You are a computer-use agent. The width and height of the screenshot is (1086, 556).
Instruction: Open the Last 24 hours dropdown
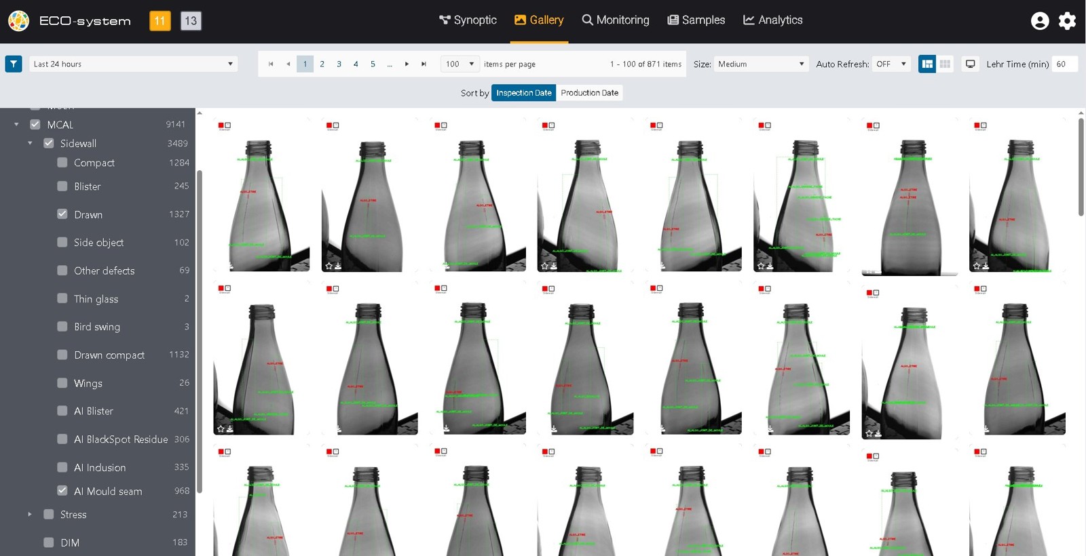[133, 64]
